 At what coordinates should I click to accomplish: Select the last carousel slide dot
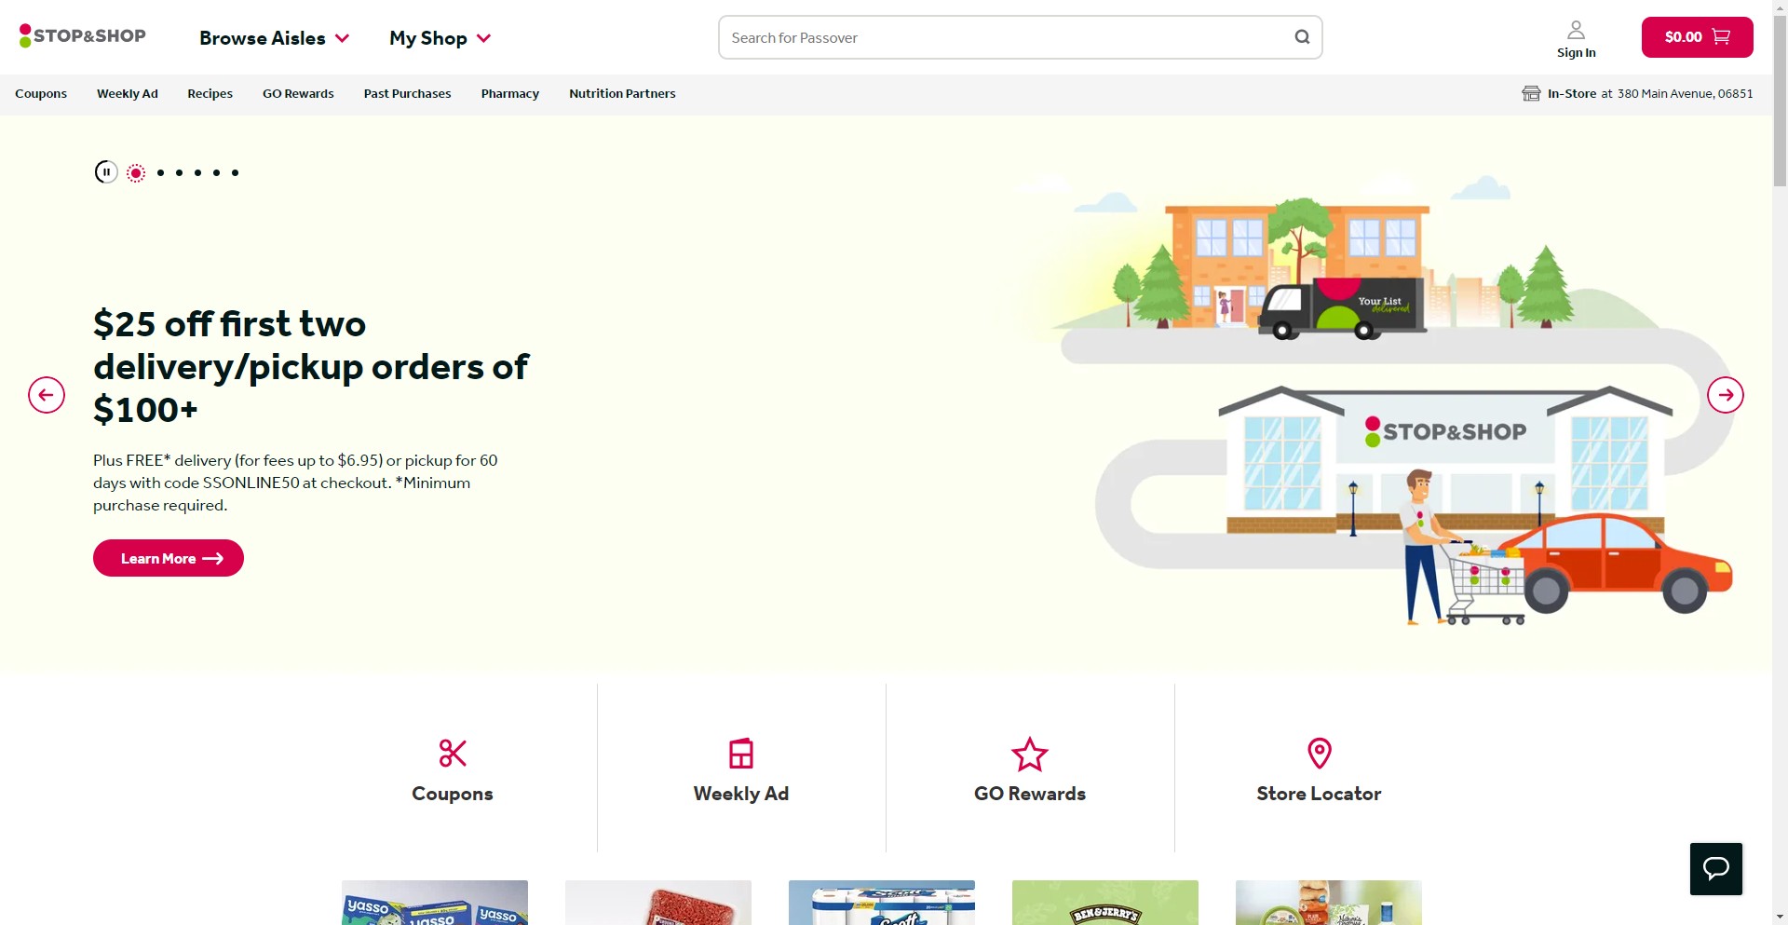point(235,172)
